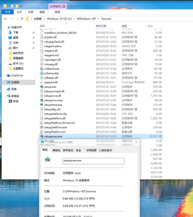Screen dimensions: 193x217
Task: Select 此电脑 in the navigation pane
Action: point(15,82)
